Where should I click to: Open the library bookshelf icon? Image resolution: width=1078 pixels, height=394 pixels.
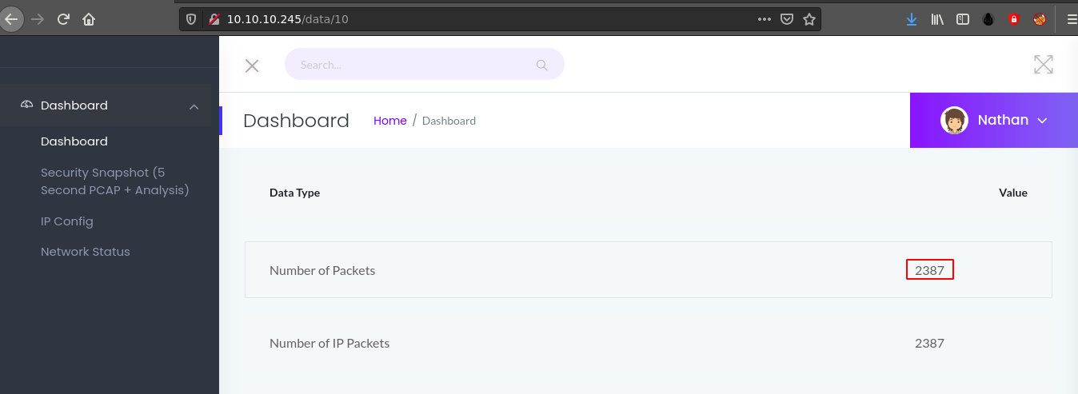point(937,19)
